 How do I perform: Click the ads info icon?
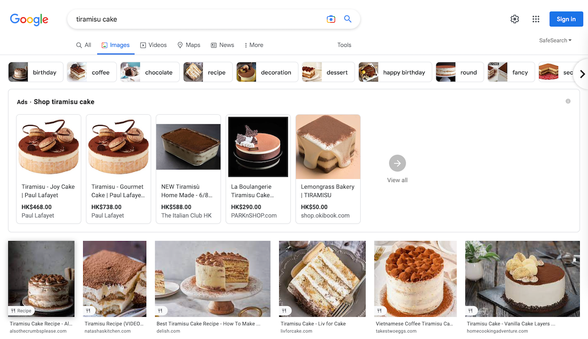[568, 101]
